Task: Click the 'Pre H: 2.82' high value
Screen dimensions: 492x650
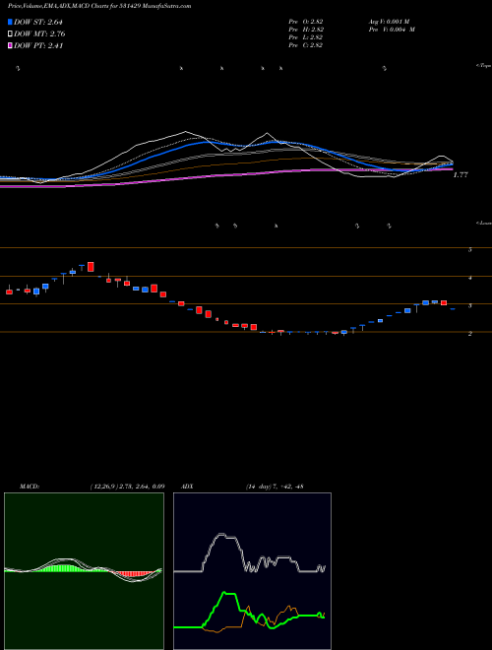Action: point(306,30)
